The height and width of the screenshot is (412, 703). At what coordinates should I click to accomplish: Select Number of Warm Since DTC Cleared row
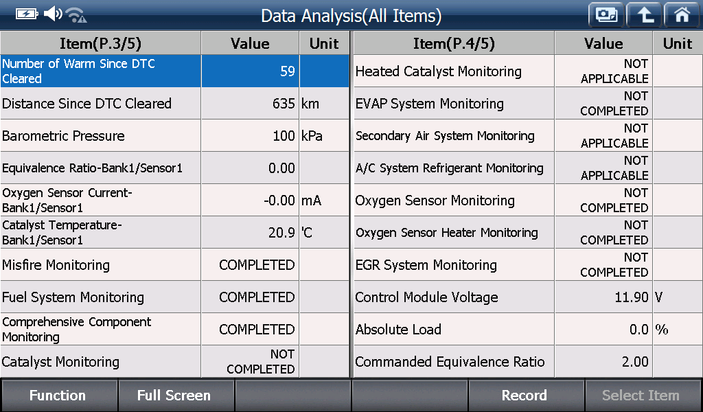[175, 71]
